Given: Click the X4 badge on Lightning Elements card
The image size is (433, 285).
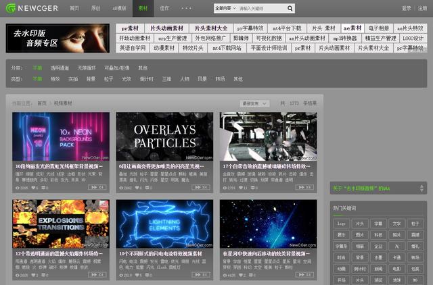Looking at the screenshot, I should point(202,276).
